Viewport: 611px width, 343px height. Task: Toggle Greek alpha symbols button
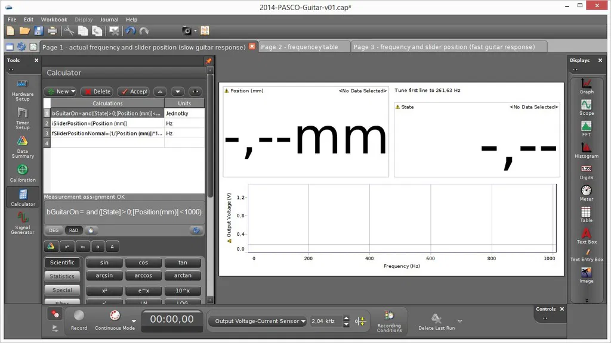97,247
